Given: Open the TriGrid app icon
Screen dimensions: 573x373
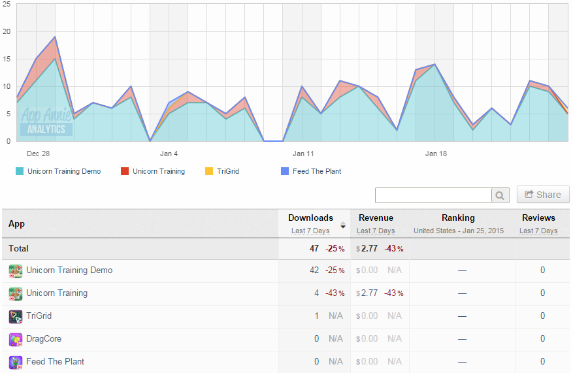Looking at the screenshot, I should [16, 316].
